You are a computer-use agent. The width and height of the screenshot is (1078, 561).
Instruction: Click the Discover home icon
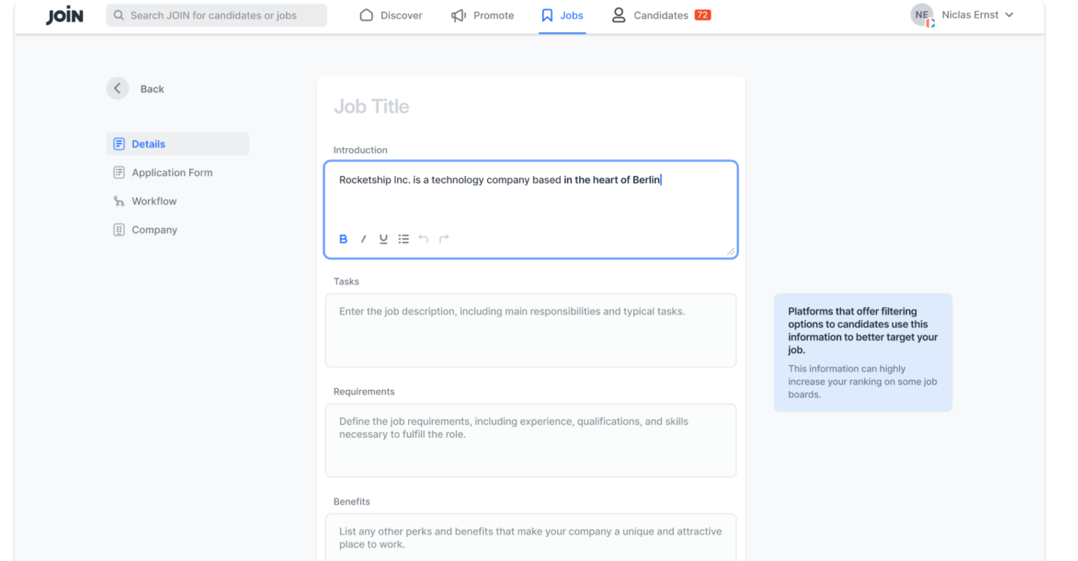[x=366, y=15]
